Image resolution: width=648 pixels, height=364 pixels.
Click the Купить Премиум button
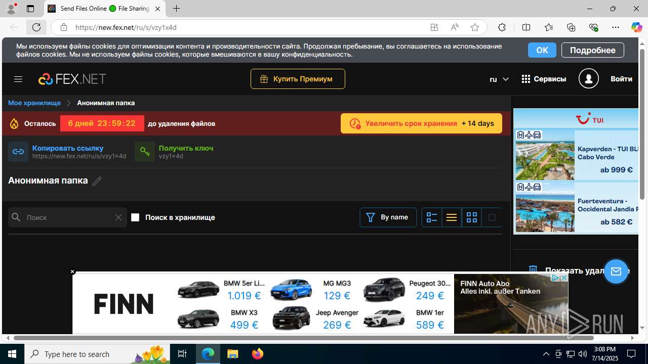tap(298, 79)
